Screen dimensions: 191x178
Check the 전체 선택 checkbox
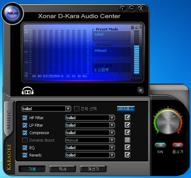point(77,109)
